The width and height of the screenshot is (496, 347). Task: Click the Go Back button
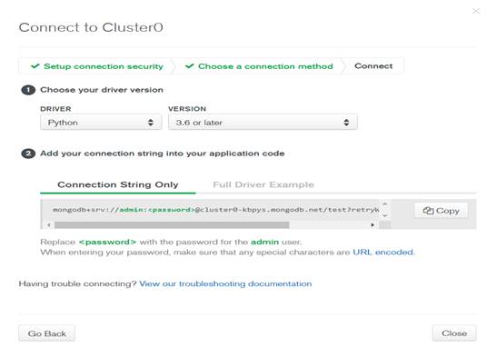(x=47, y=333)
